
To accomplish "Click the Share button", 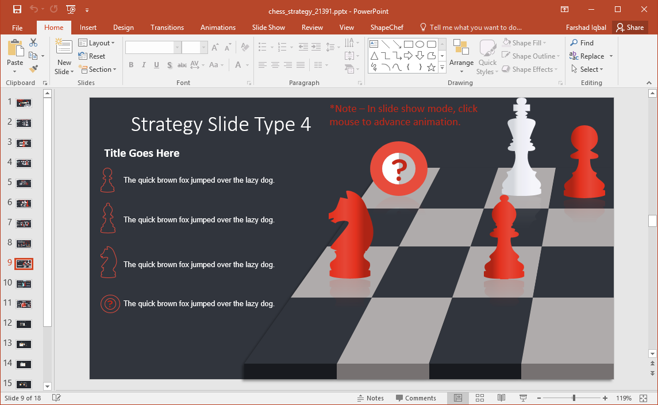I will (x=630, y=27).
